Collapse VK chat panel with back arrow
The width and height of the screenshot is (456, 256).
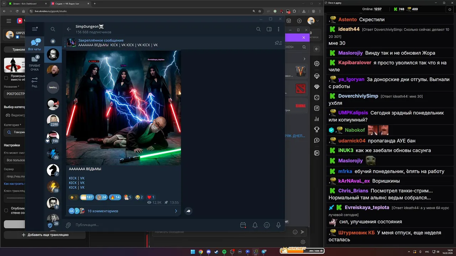tap(317, 49)
